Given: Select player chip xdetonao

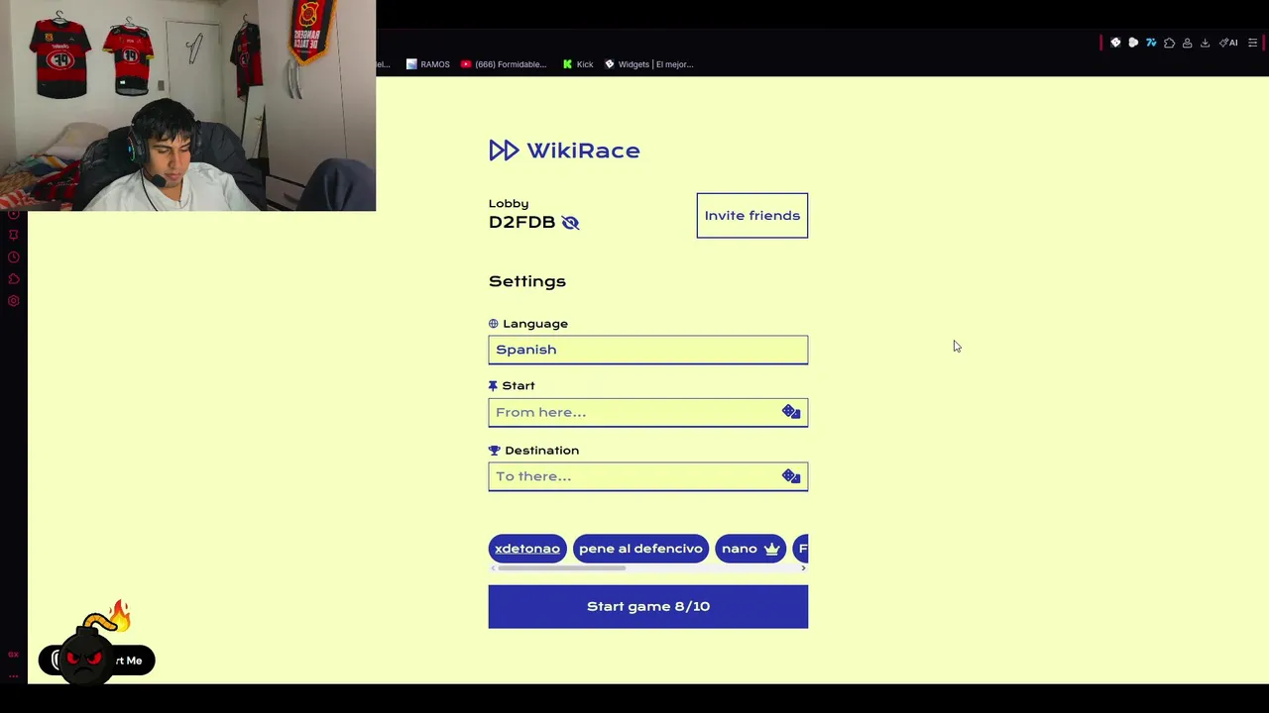Looking at the screenshot, I should (527, 549).
